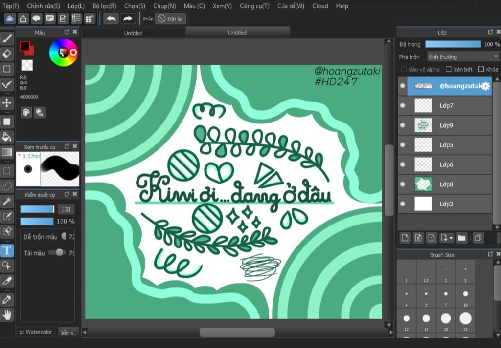Pick brush size 12 preset
Screen dimensions: 501x348
[x=406, y=321]
